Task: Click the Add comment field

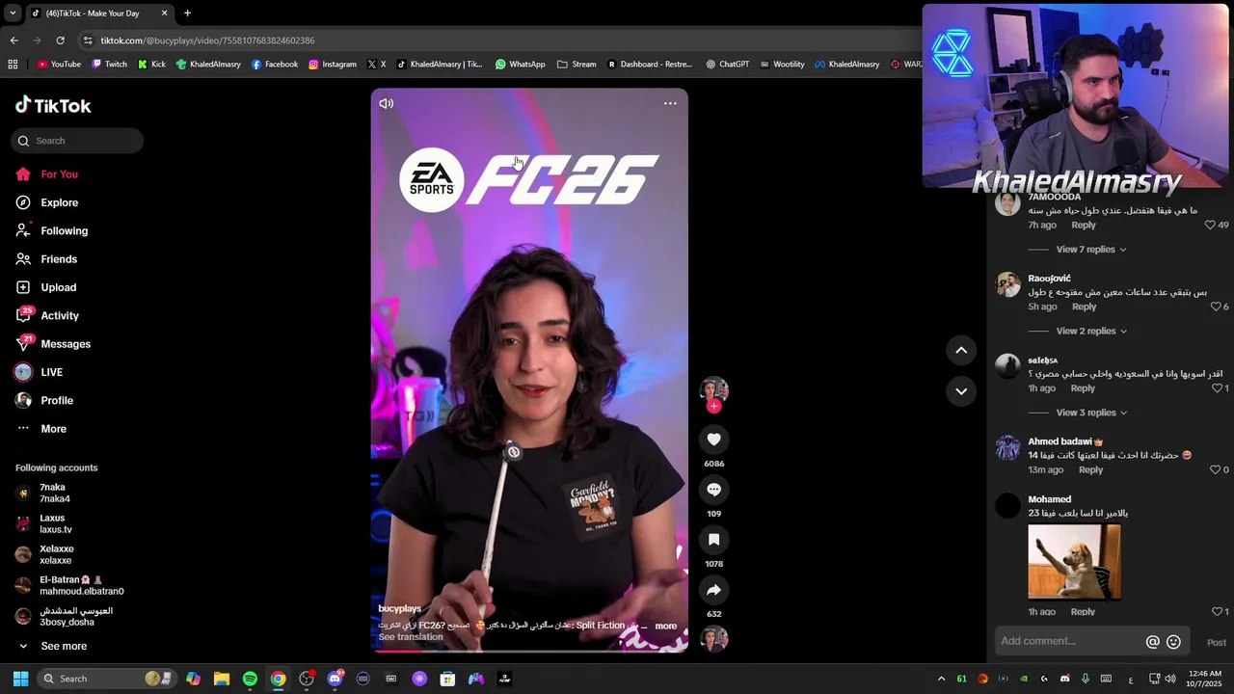Action: 1070,641
